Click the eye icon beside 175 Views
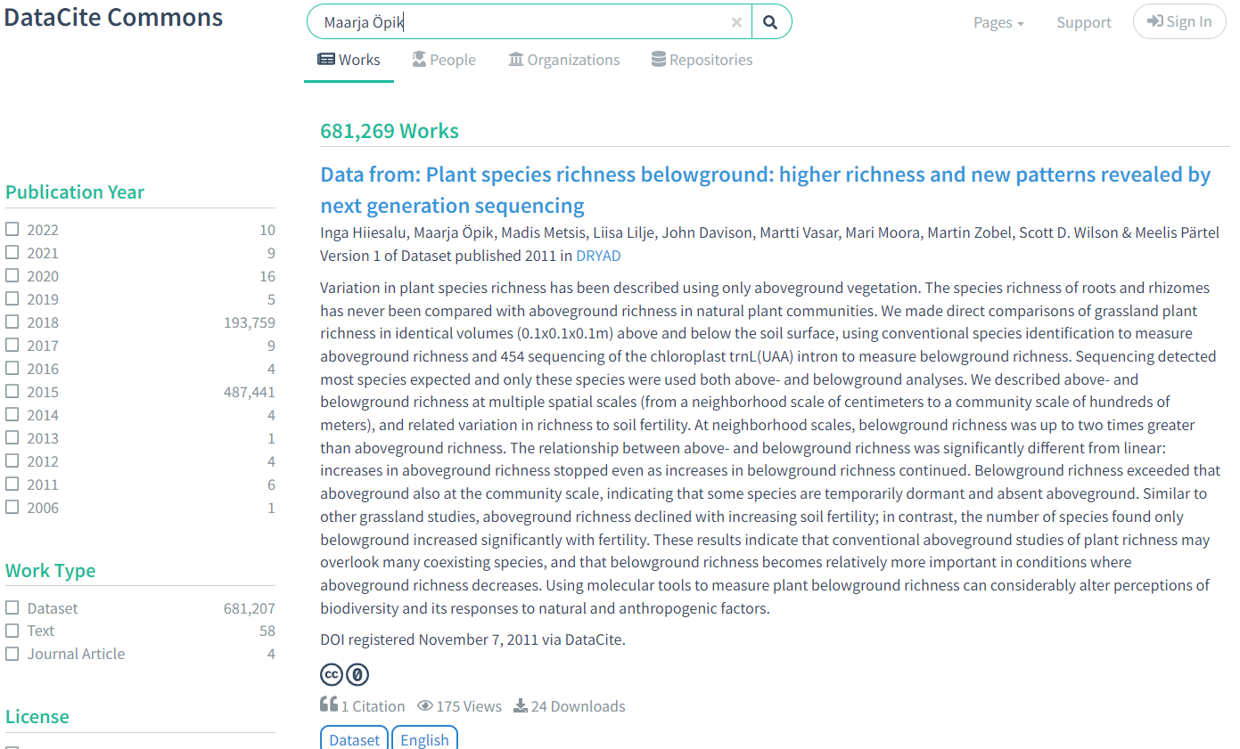The width and height of the screenshot is (1240, 749). coord(425,706)
